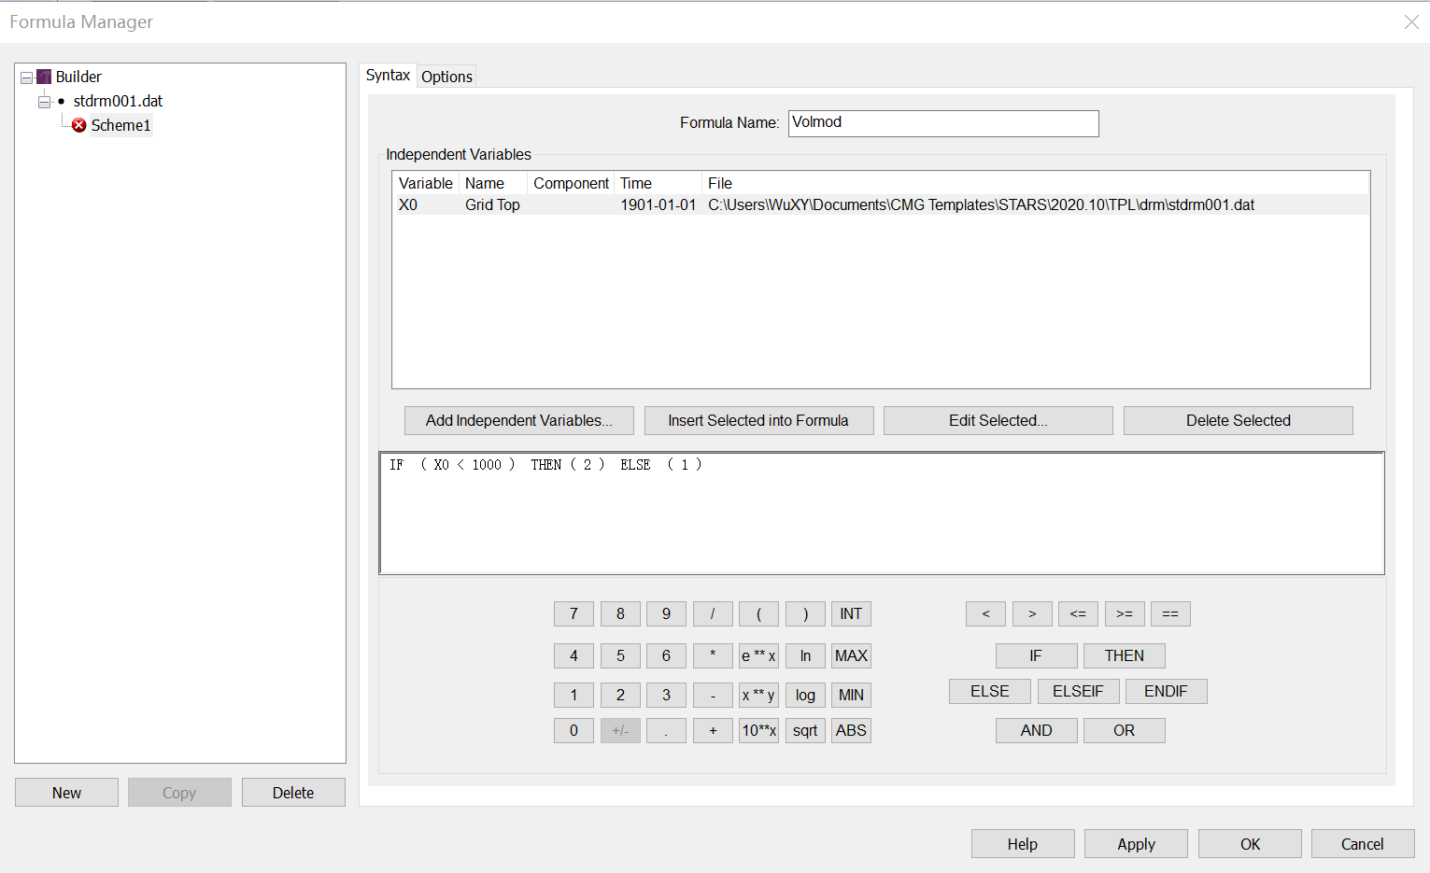Screen dimensions: 1430x873
Task: Click Add Independent Variables button
Action: tap(518, 420)
